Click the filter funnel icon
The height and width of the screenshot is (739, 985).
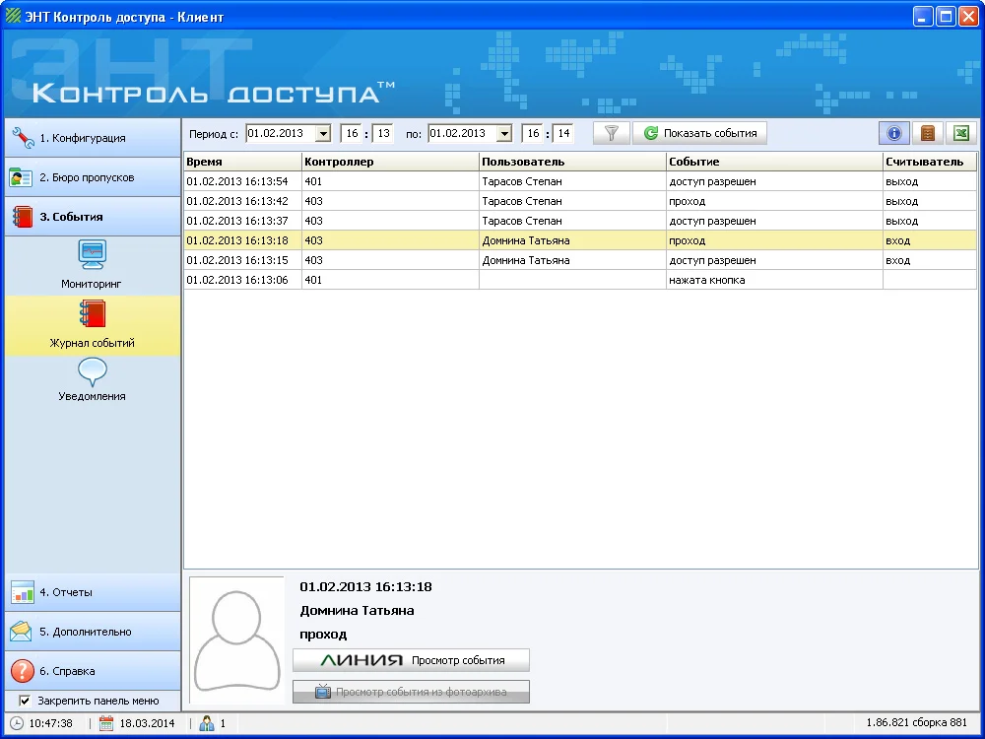611,133
